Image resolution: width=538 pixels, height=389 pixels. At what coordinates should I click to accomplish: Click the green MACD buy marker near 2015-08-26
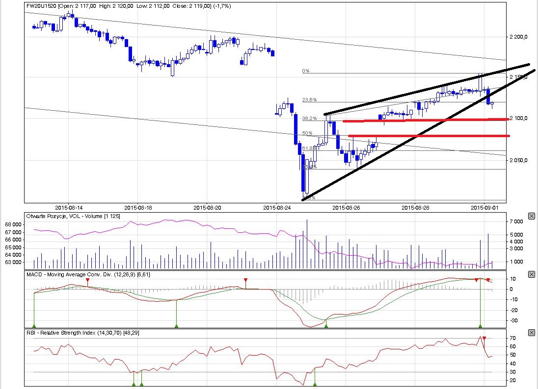click(326, 326)
